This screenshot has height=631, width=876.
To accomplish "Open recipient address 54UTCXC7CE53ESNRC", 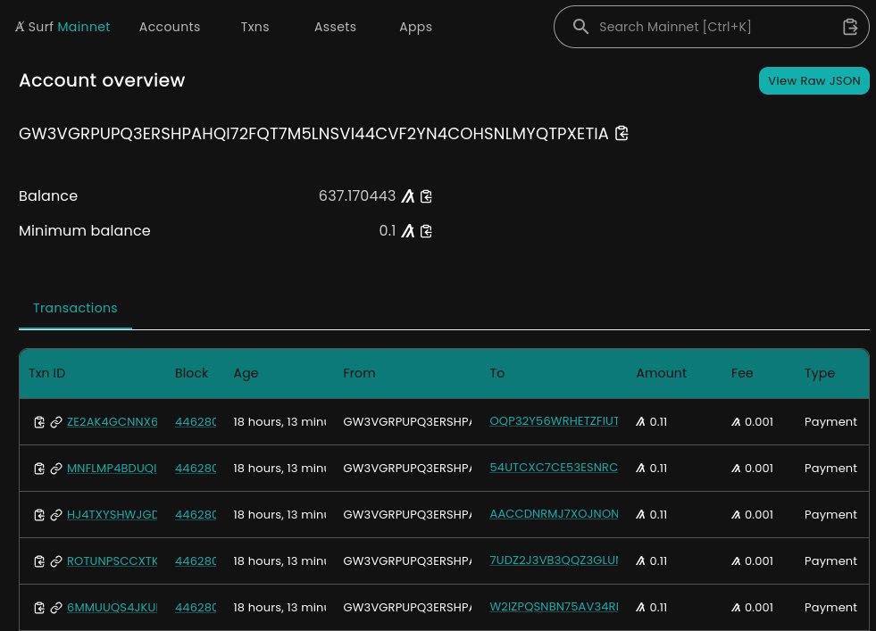I will tap(554, 468).
